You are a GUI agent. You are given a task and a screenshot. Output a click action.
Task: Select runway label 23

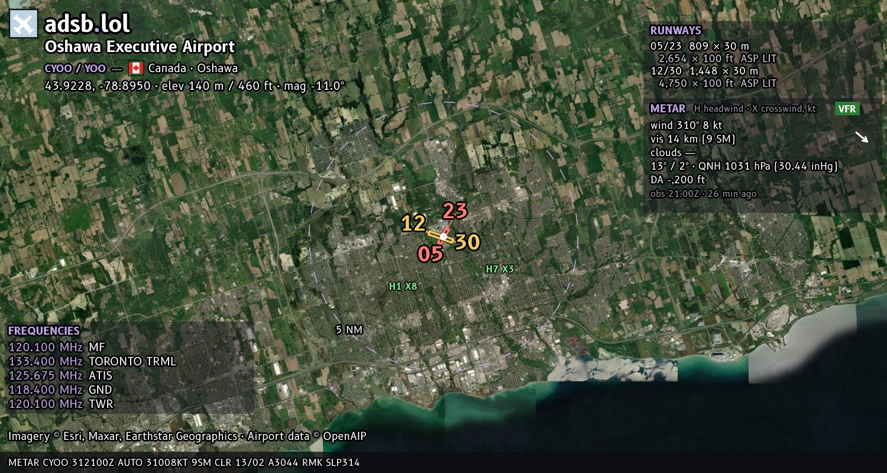point(455,210)
